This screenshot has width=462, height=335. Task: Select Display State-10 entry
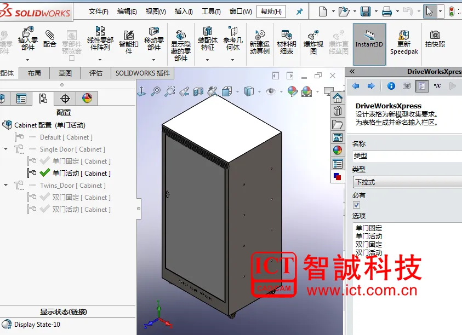coord(37,325)
